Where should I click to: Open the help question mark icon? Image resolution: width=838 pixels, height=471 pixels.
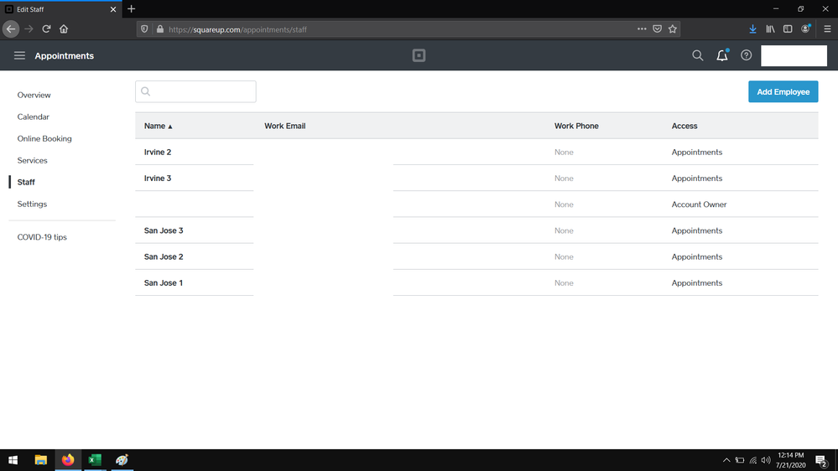746,56
